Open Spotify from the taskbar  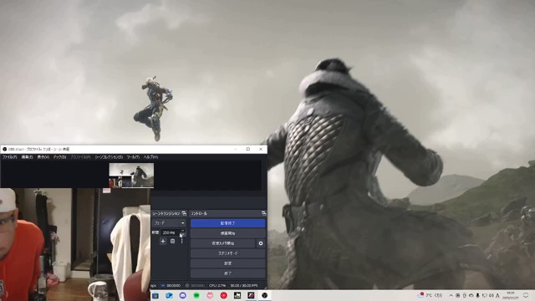[x=196, y=295]
